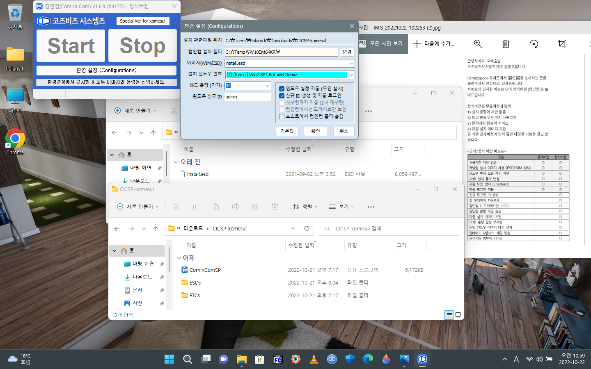Viewport: 591px width, 369px height.
Task: Click the 기본값 button in the Configurations dialog
Action: 287,131
